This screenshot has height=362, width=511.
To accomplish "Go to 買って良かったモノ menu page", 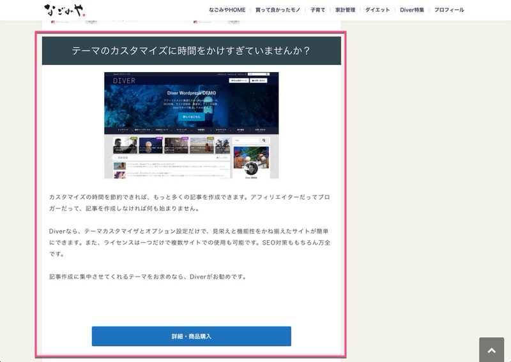I will pos(278,10).
